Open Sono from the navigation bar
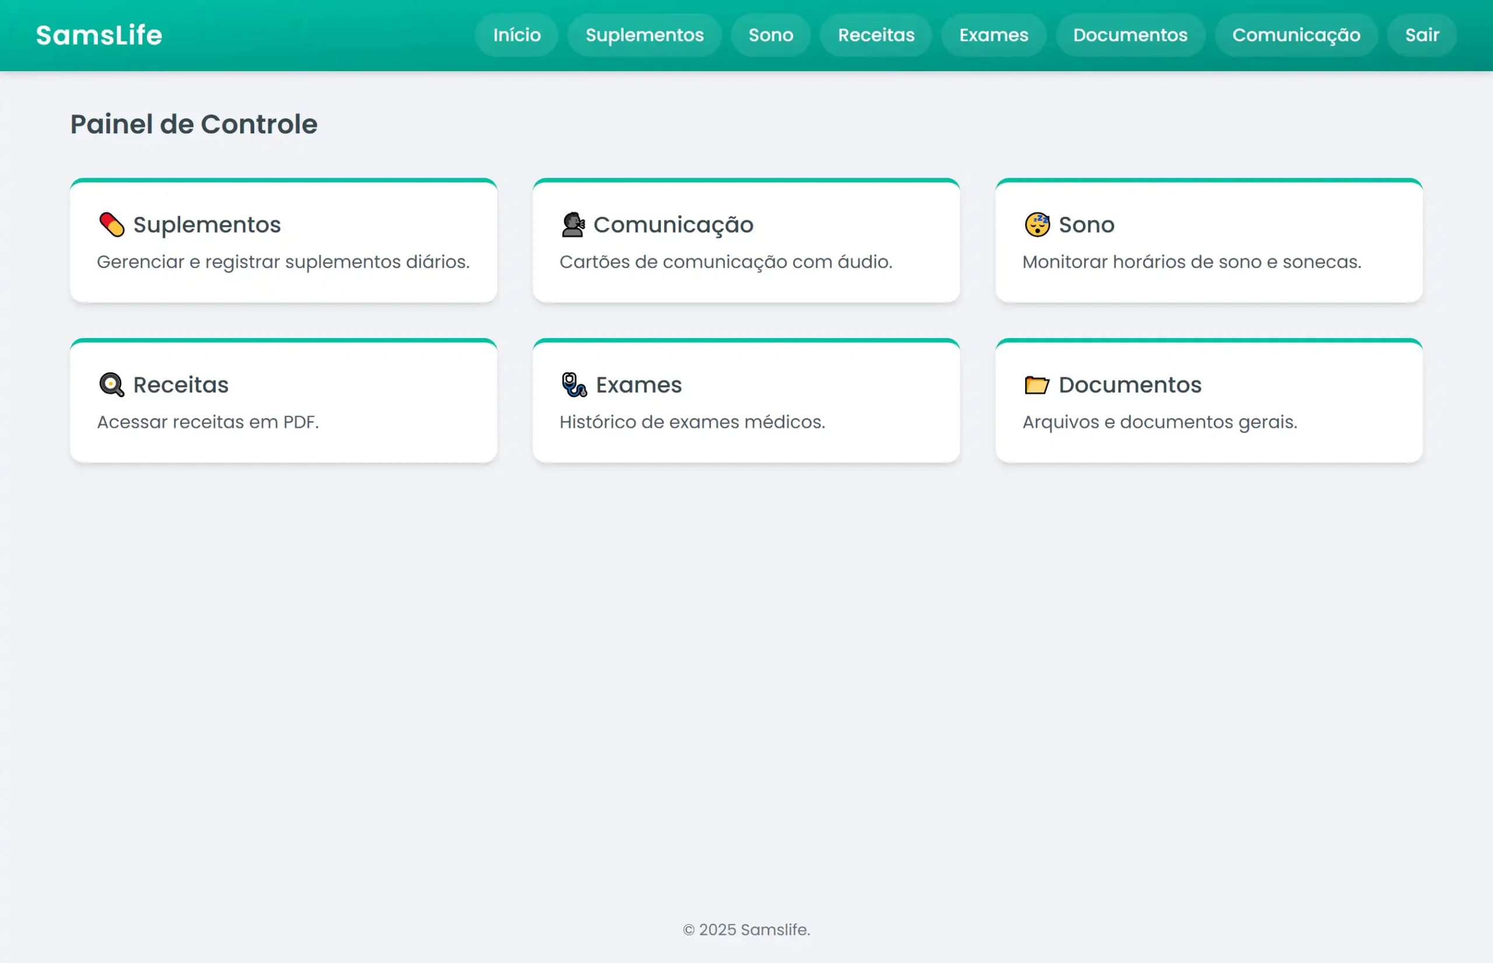 coord(770,35)
